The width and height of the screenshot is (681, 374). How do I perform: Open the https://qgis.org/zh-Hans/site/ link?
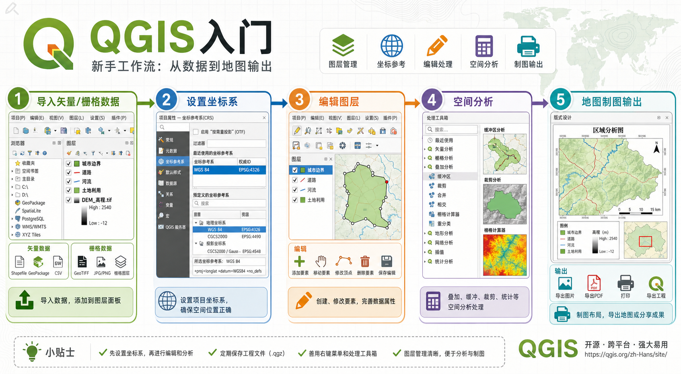625,355
